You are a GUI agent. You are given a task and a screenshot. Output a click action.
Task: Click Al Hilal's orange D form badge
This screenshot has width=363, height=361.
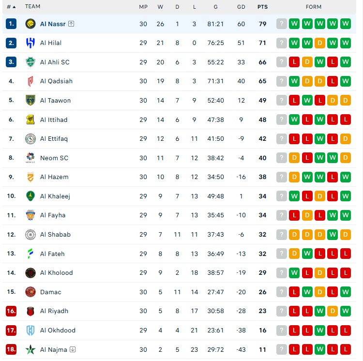320,43
